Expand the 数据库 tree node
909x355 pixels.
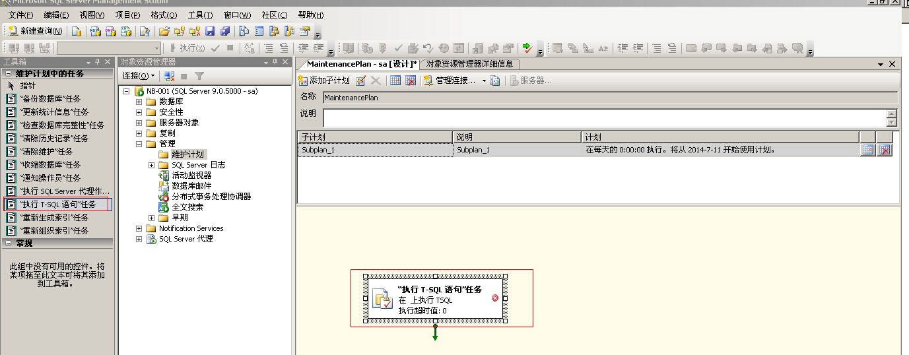click(x=139, y=102)
